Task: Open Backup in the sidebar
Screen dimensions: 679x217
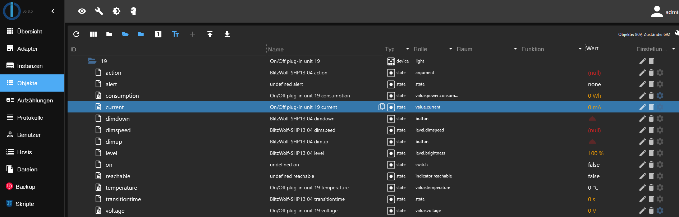Action: tap(32, 186)
